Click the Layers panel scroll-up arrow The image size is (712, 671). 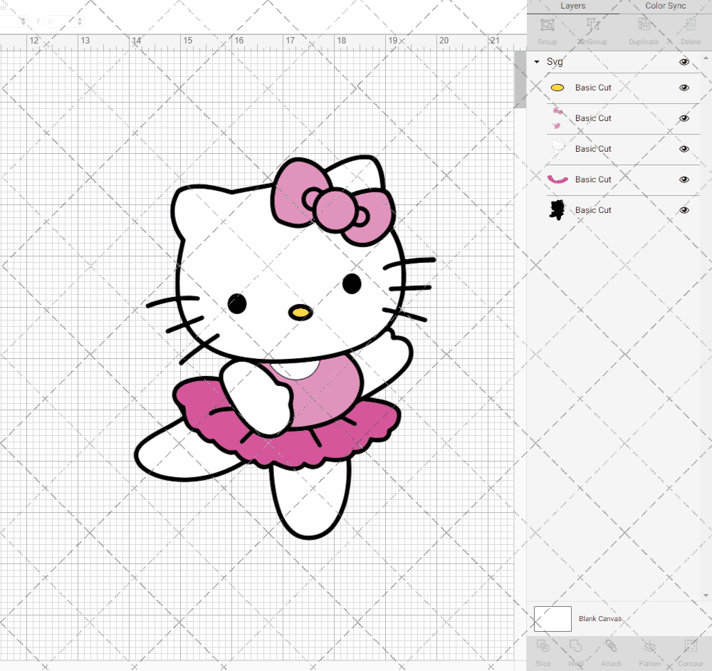pos(705,58)
